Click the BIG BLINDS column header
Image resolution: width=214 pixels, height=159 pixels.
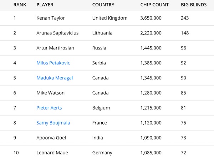(194, 5)
